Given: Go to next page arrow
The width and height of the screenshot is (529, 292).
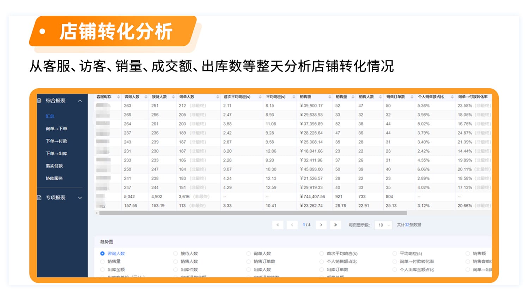Looking at the screenshot, I should pos(321,225).
